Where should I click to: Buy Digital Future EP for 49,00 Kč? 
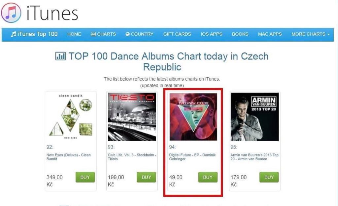point(208,177)
